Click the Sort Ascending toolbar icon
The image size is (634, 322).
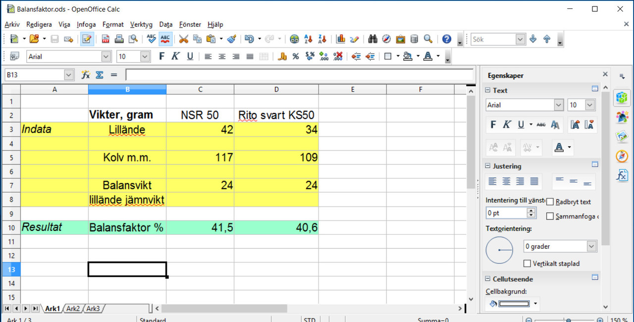point(308,39)
